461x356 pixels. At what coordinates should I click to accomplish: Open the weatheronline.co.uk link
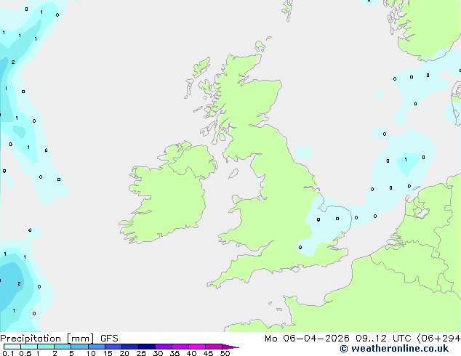(x=394, y=349)
